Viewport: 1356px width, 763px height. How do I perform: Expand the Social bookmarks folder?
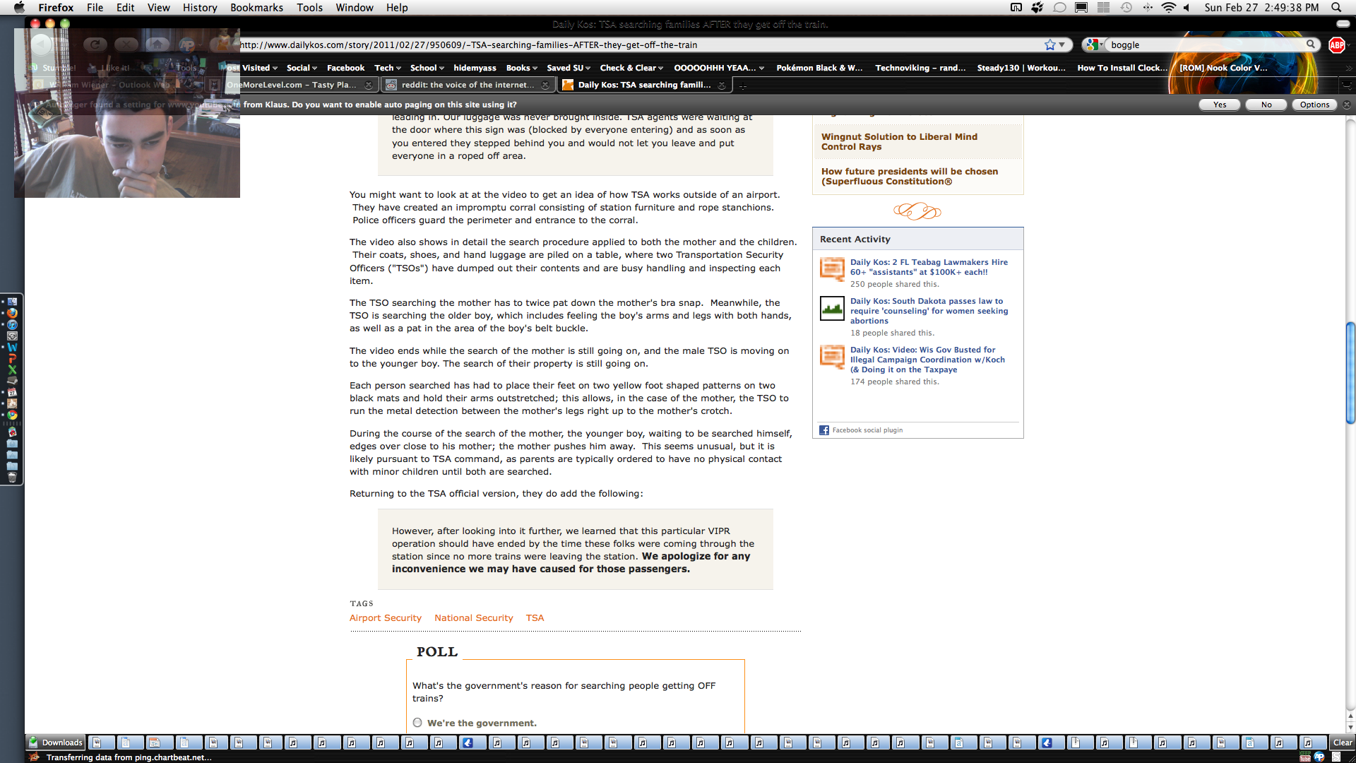(302, 68)
